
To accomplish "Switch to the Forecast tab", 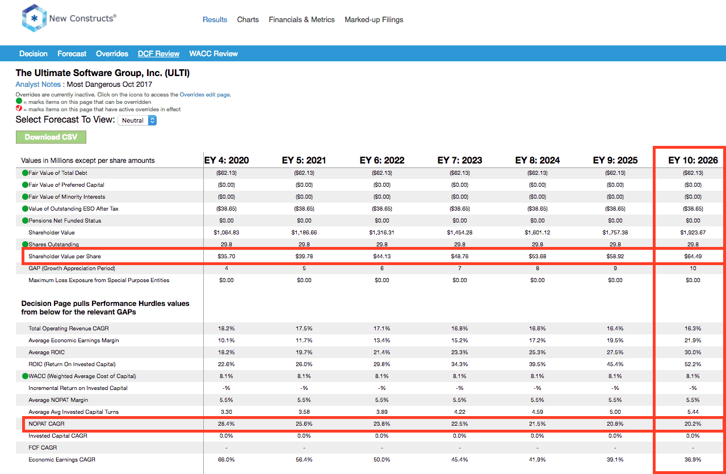I will click(72, 53).
